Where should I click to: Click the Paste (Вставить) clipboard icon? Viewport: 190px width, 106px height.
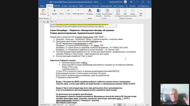click(43, 11)
